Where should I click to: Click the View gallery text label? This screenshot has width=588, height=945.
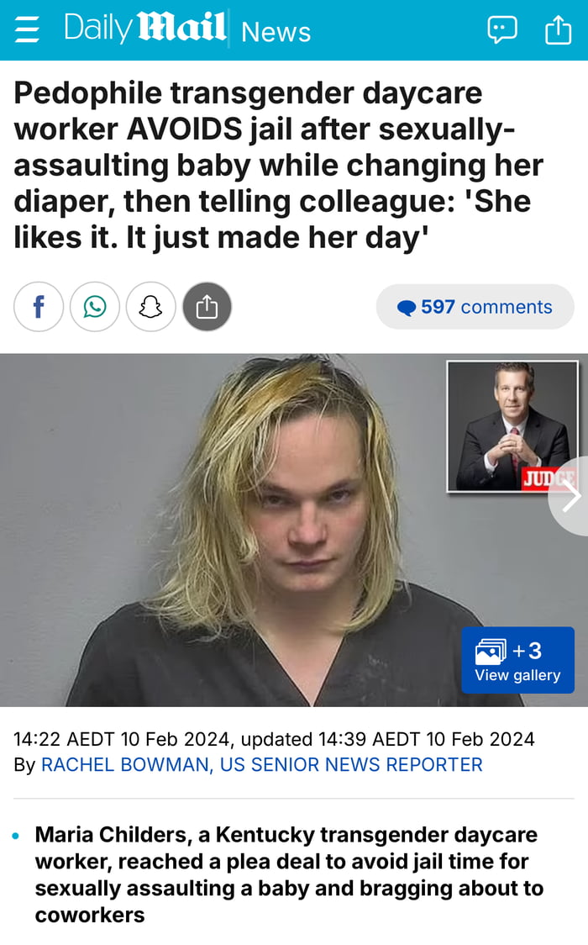click(517, 675)
